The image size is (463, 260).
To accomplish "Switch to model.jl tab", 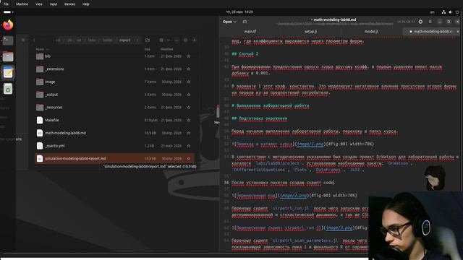I will pos(371,31).
